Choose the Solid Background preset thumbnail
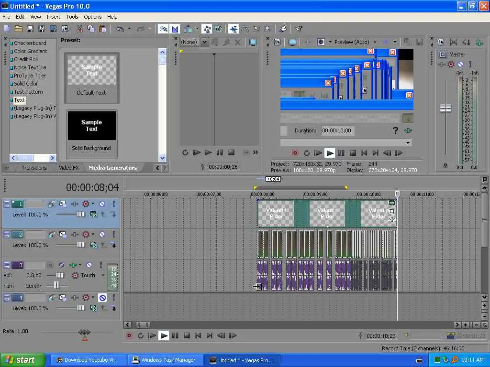The image size is (490, 367). [x=91, y=126]
